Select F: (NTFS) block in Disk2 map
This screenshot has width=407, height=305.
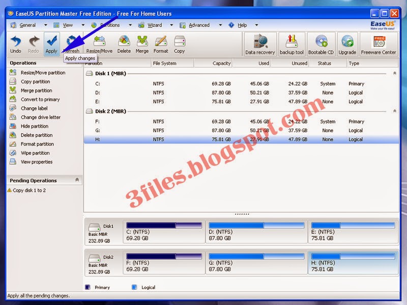pos(164,263)
